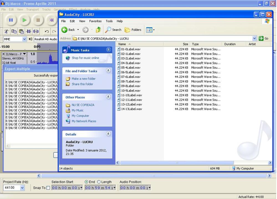Open the Tracks menu in Audacity
The height and width of the screenshot is (199, 277).
tap(46, 9)
